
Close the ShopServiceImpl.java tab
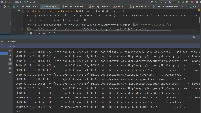coord(38,7)
